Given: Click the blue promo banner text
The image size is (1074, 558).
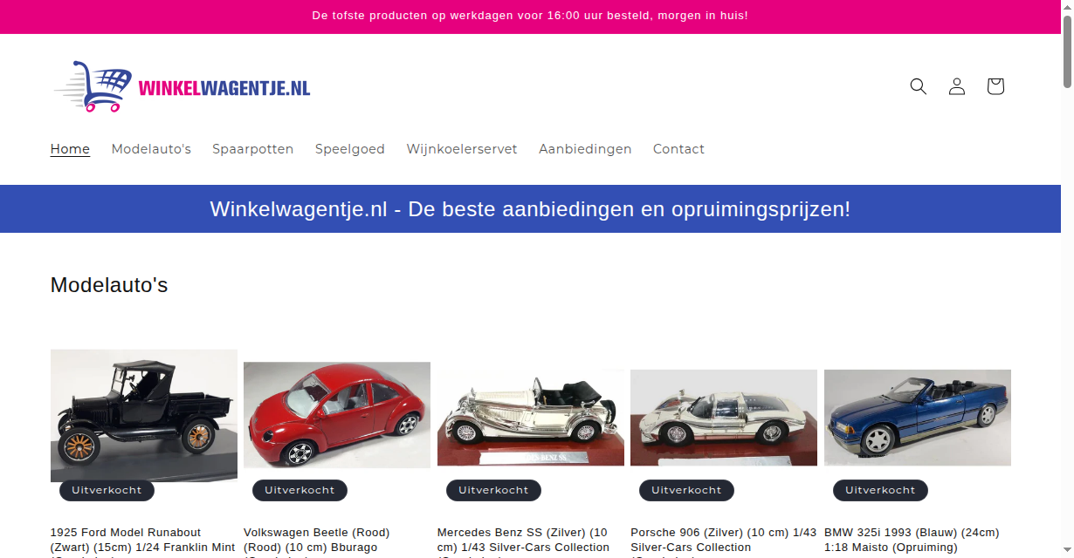Looking at the screenshot, I should (530, 209).
